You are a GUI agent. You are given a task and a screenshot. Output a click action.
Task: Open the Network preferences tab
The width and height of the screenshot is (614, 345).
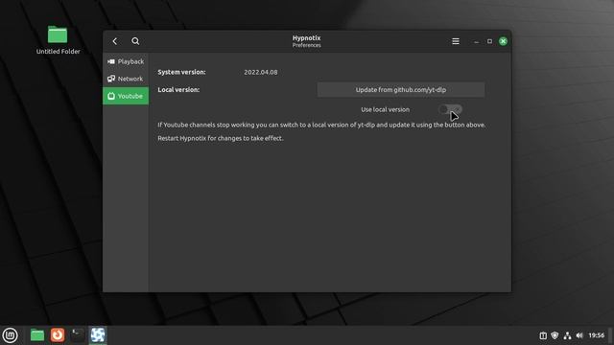126,79
